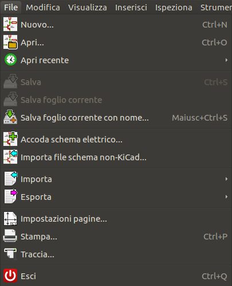Image resolution: width=232 pixels, height=286 pixels.
Task: Open the Inserisci menu
Action: pyautogui.click(x=131, y=7)
